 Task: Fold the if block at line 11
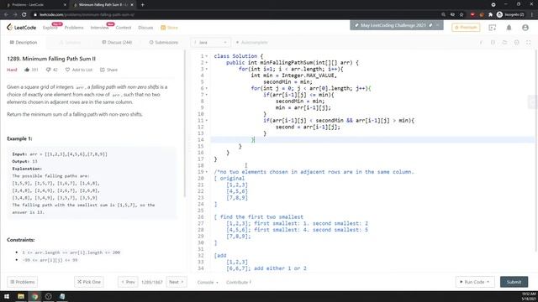tap(207, 120)
